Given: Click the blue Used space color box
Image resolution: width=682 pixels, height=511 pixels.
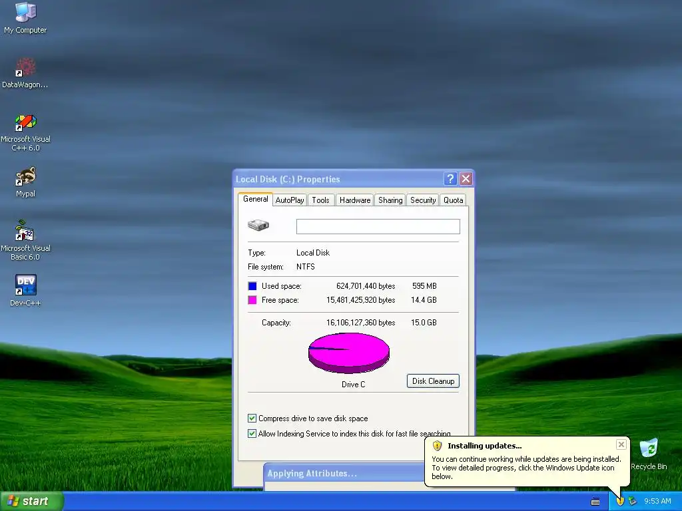Looking at the screenshot, I should (252, 286).
